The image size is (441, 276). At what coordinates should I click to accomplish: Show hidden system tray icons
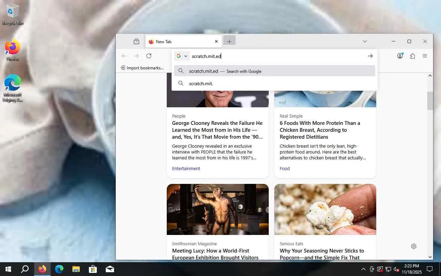[363, 269]
